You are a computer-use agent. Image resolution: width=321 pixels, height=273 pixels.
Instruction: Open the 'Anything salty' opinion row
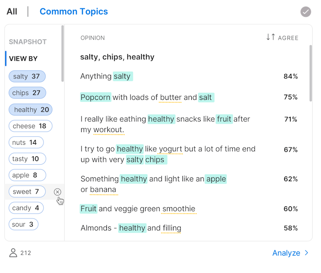coord(189,76)
